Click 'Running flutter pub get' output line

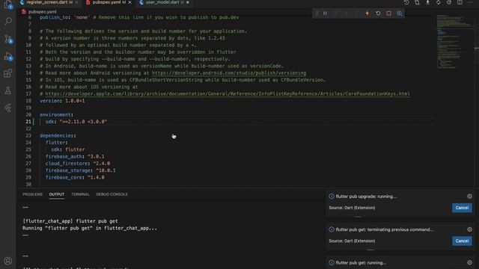click(x=90, y=228)
